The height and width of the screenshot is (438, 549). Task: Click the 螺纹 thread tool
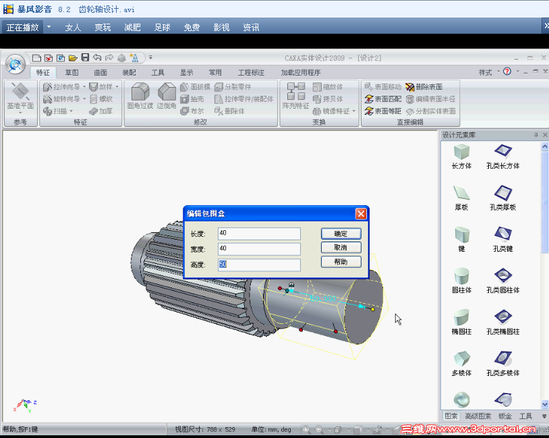click(101, 99)
